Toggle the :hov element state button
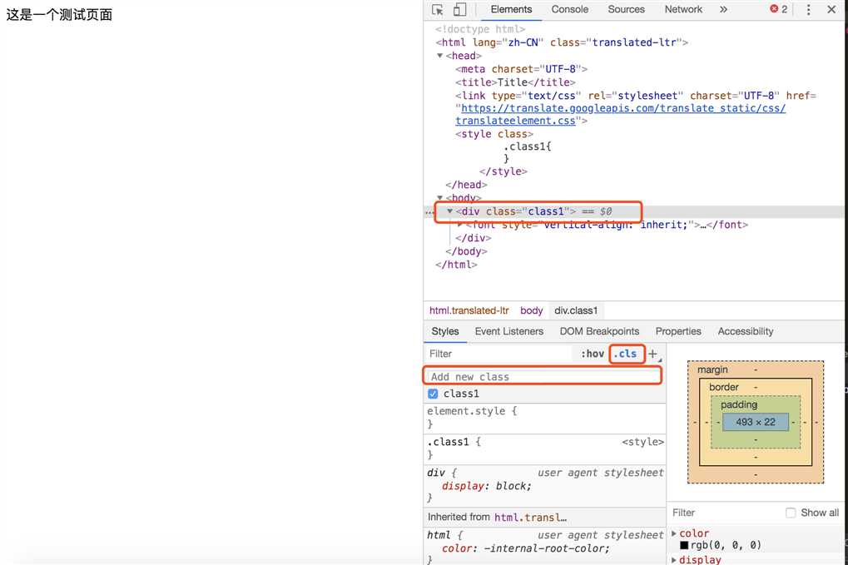 pyautogui.click(x=593, y=354)
